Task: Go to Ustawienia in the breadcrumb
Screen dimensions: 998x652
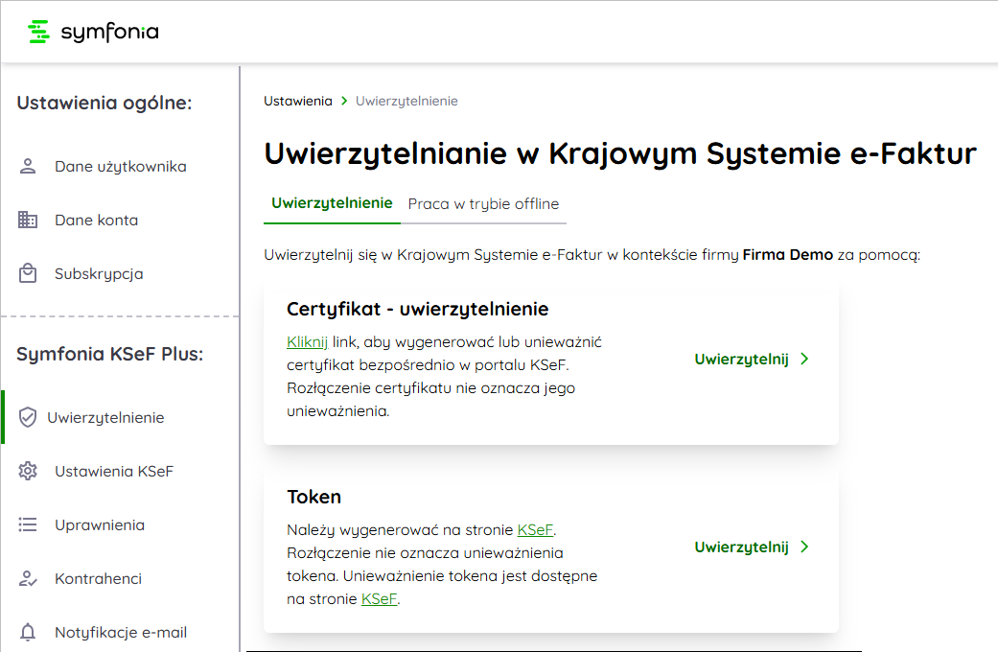Action: (297, 101)
